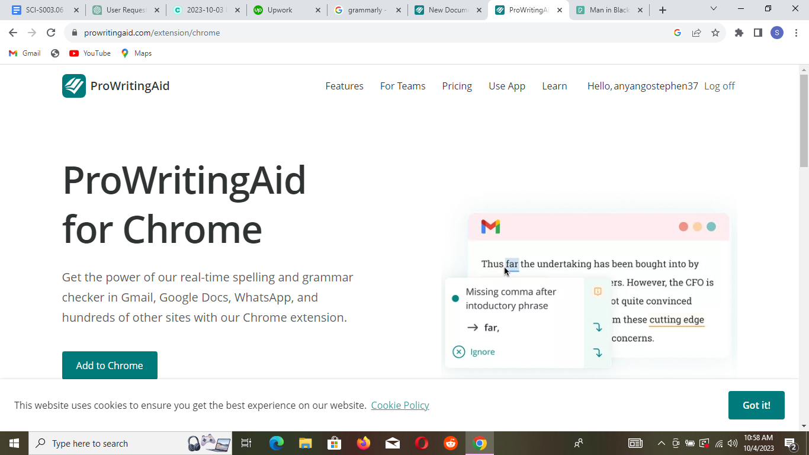Open the Chrome profile avatar
809x455 pixels.
[776, 33]
